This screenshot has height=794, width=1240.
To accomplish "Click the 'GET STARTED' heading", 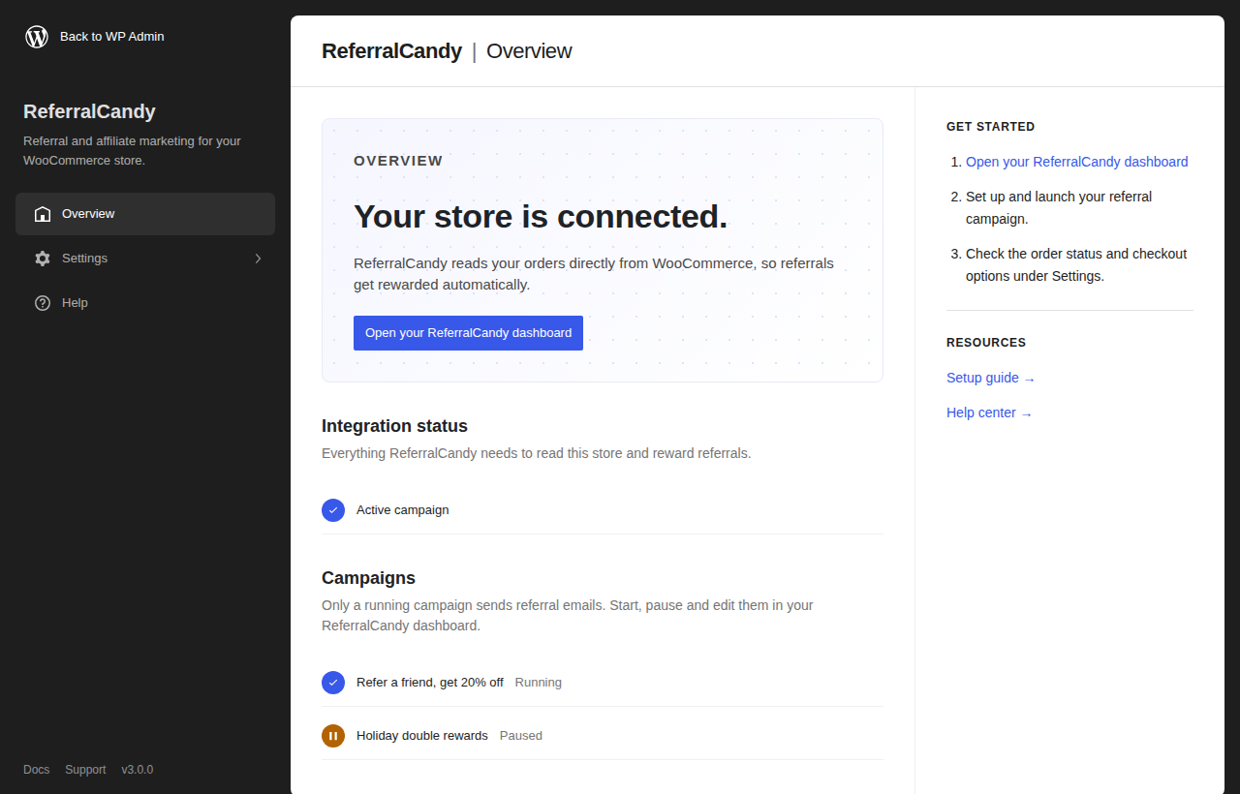I will (990, 127).
